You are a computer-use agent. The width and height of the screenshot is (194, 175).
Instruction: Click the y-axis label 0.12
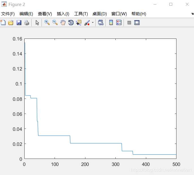[18, 69]
